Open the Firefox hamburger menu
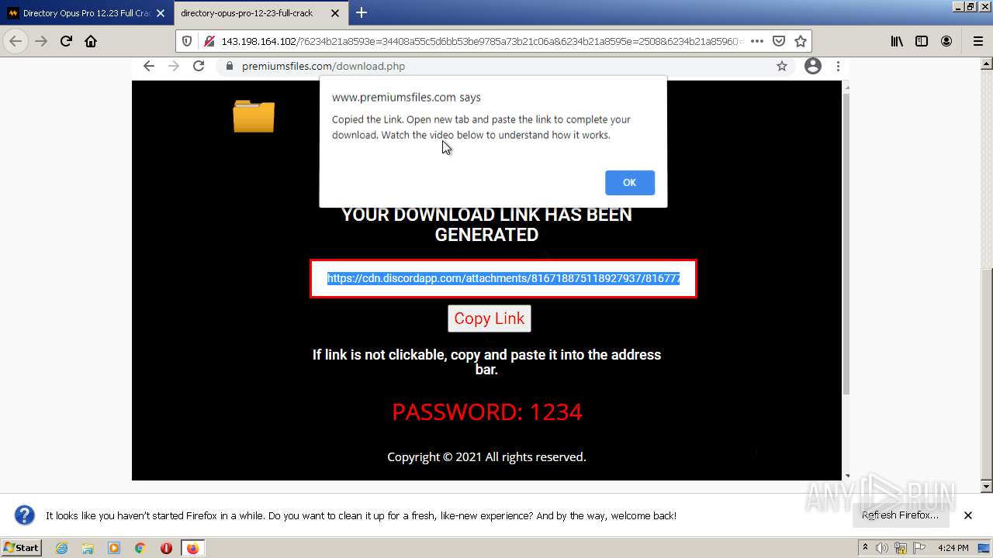The image size is (993, 558). coord(977,41)
